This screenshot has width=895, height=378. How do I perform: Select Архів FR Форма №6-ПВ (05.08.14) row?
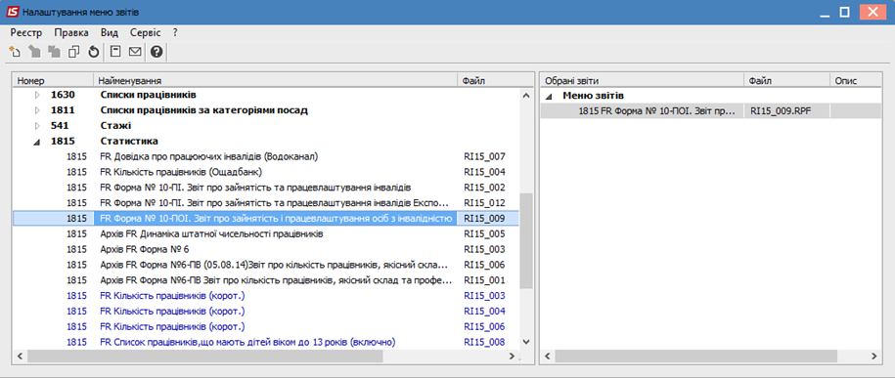coord(266,265)
